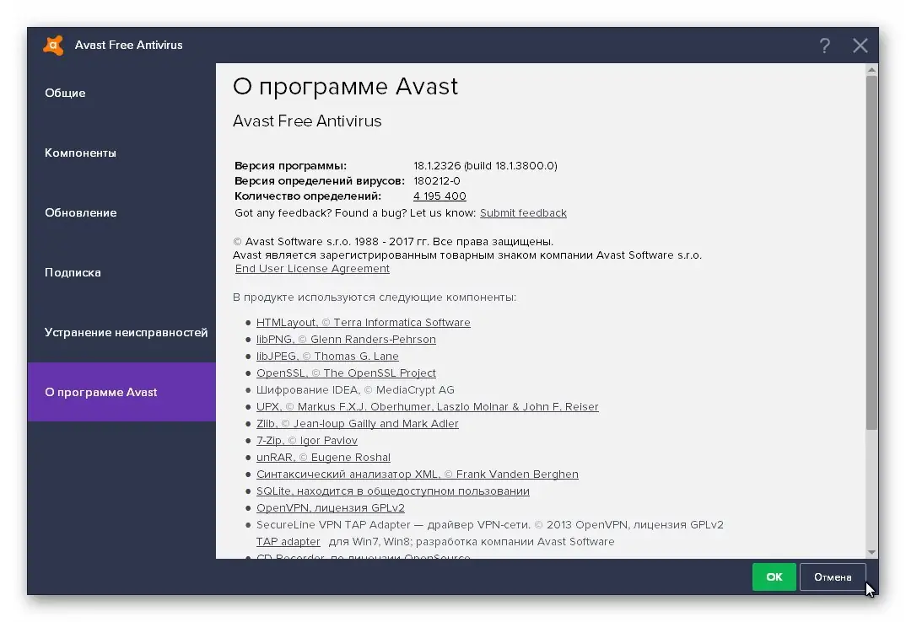The height and width of the screenshot is (622, 906).
Task: Open the Submit feedback link
Action: (523, 212)
